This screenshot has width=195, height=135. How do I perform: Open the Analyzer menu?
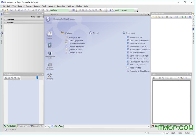52,6
